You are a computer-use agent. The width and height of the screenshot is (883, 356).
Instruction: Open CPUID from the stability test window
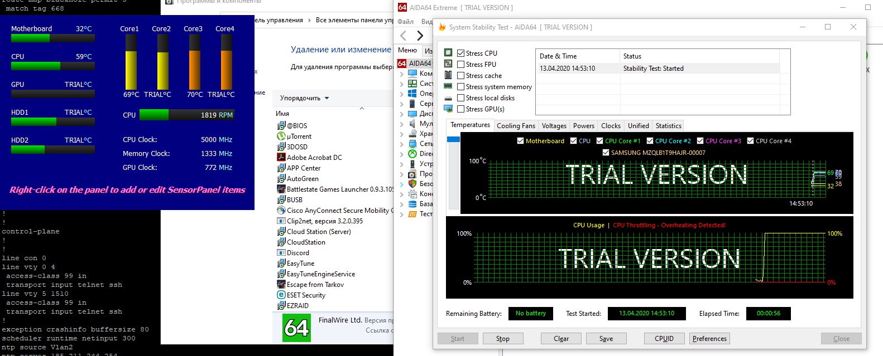[x=664, y=338]
